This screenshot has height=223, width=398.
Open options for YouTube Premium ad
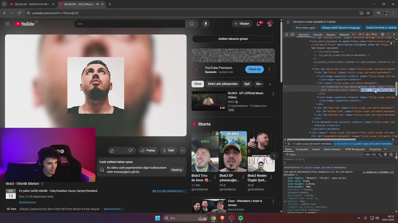pos(269,69)
